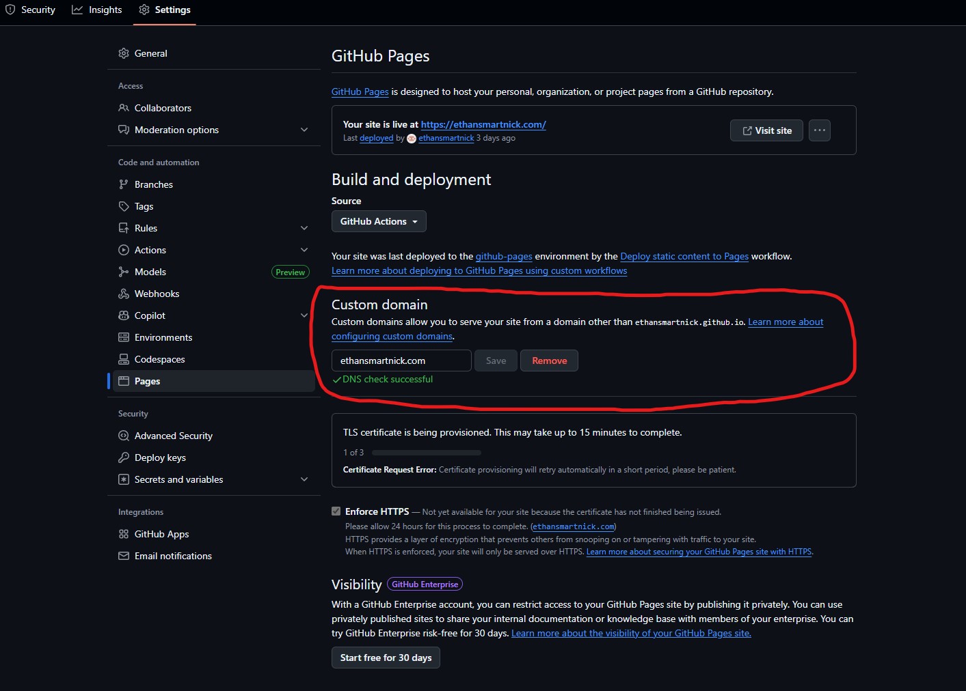The image size is (966, 691).
Task: Switch to the Insights tab
Action: tap(97, 10)
